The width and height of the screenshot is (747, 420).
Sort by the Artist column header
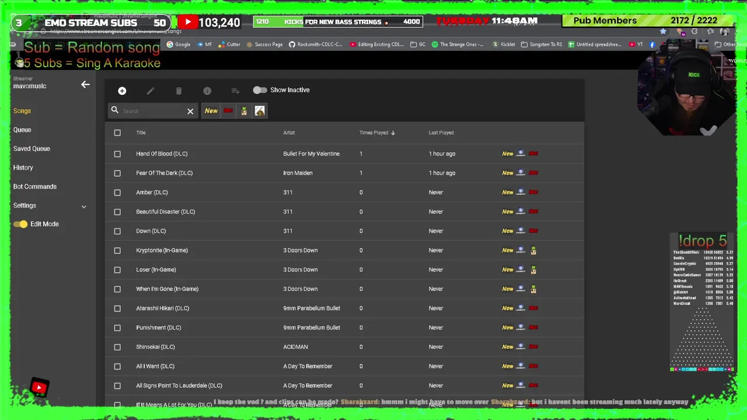[289, 132]
